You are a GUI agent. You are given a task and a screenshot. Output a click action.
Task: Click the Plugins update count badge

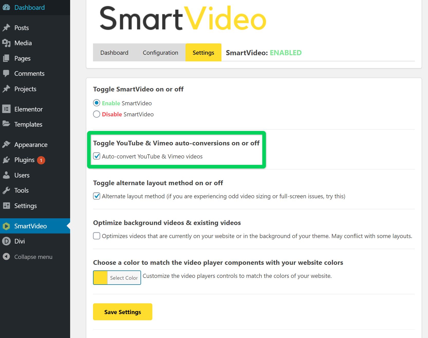pyautogui.click(x=41, y=160)
